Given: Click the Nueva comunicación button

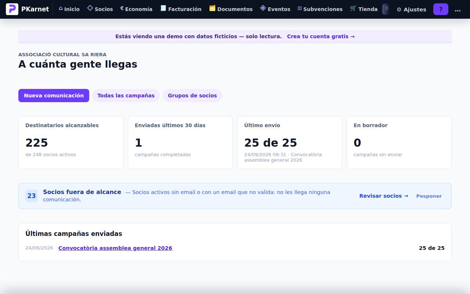Looking at the screenshot, I should click(x=54, y=96).
